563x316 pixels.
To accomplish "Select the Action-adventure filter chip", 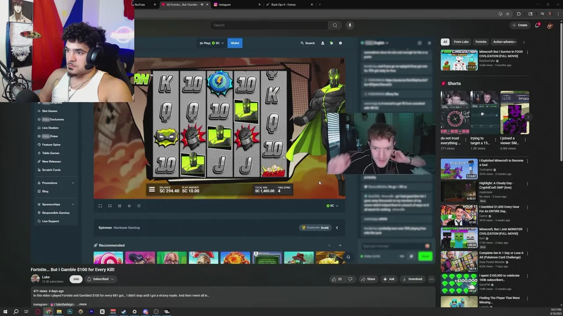I will pyautogui.click(x=505, y=42).
